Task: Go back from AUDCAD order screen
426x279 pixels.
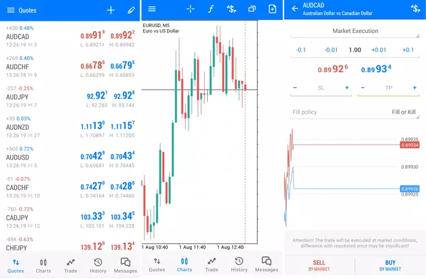Action: click(295, 8)
